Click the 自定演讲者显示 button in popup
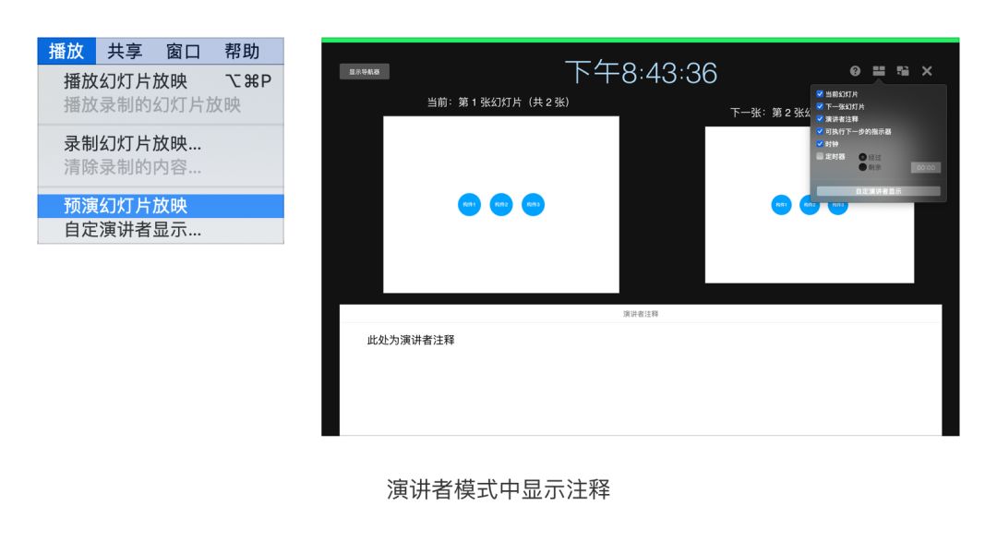The width and height of the screenshot is (997, 542). 878,191
